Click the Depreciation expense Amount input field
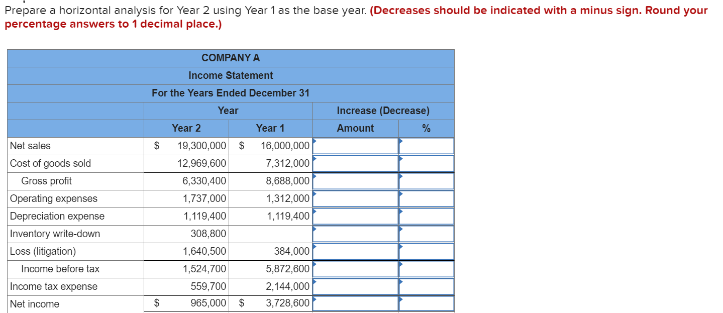 click(356, 216)
